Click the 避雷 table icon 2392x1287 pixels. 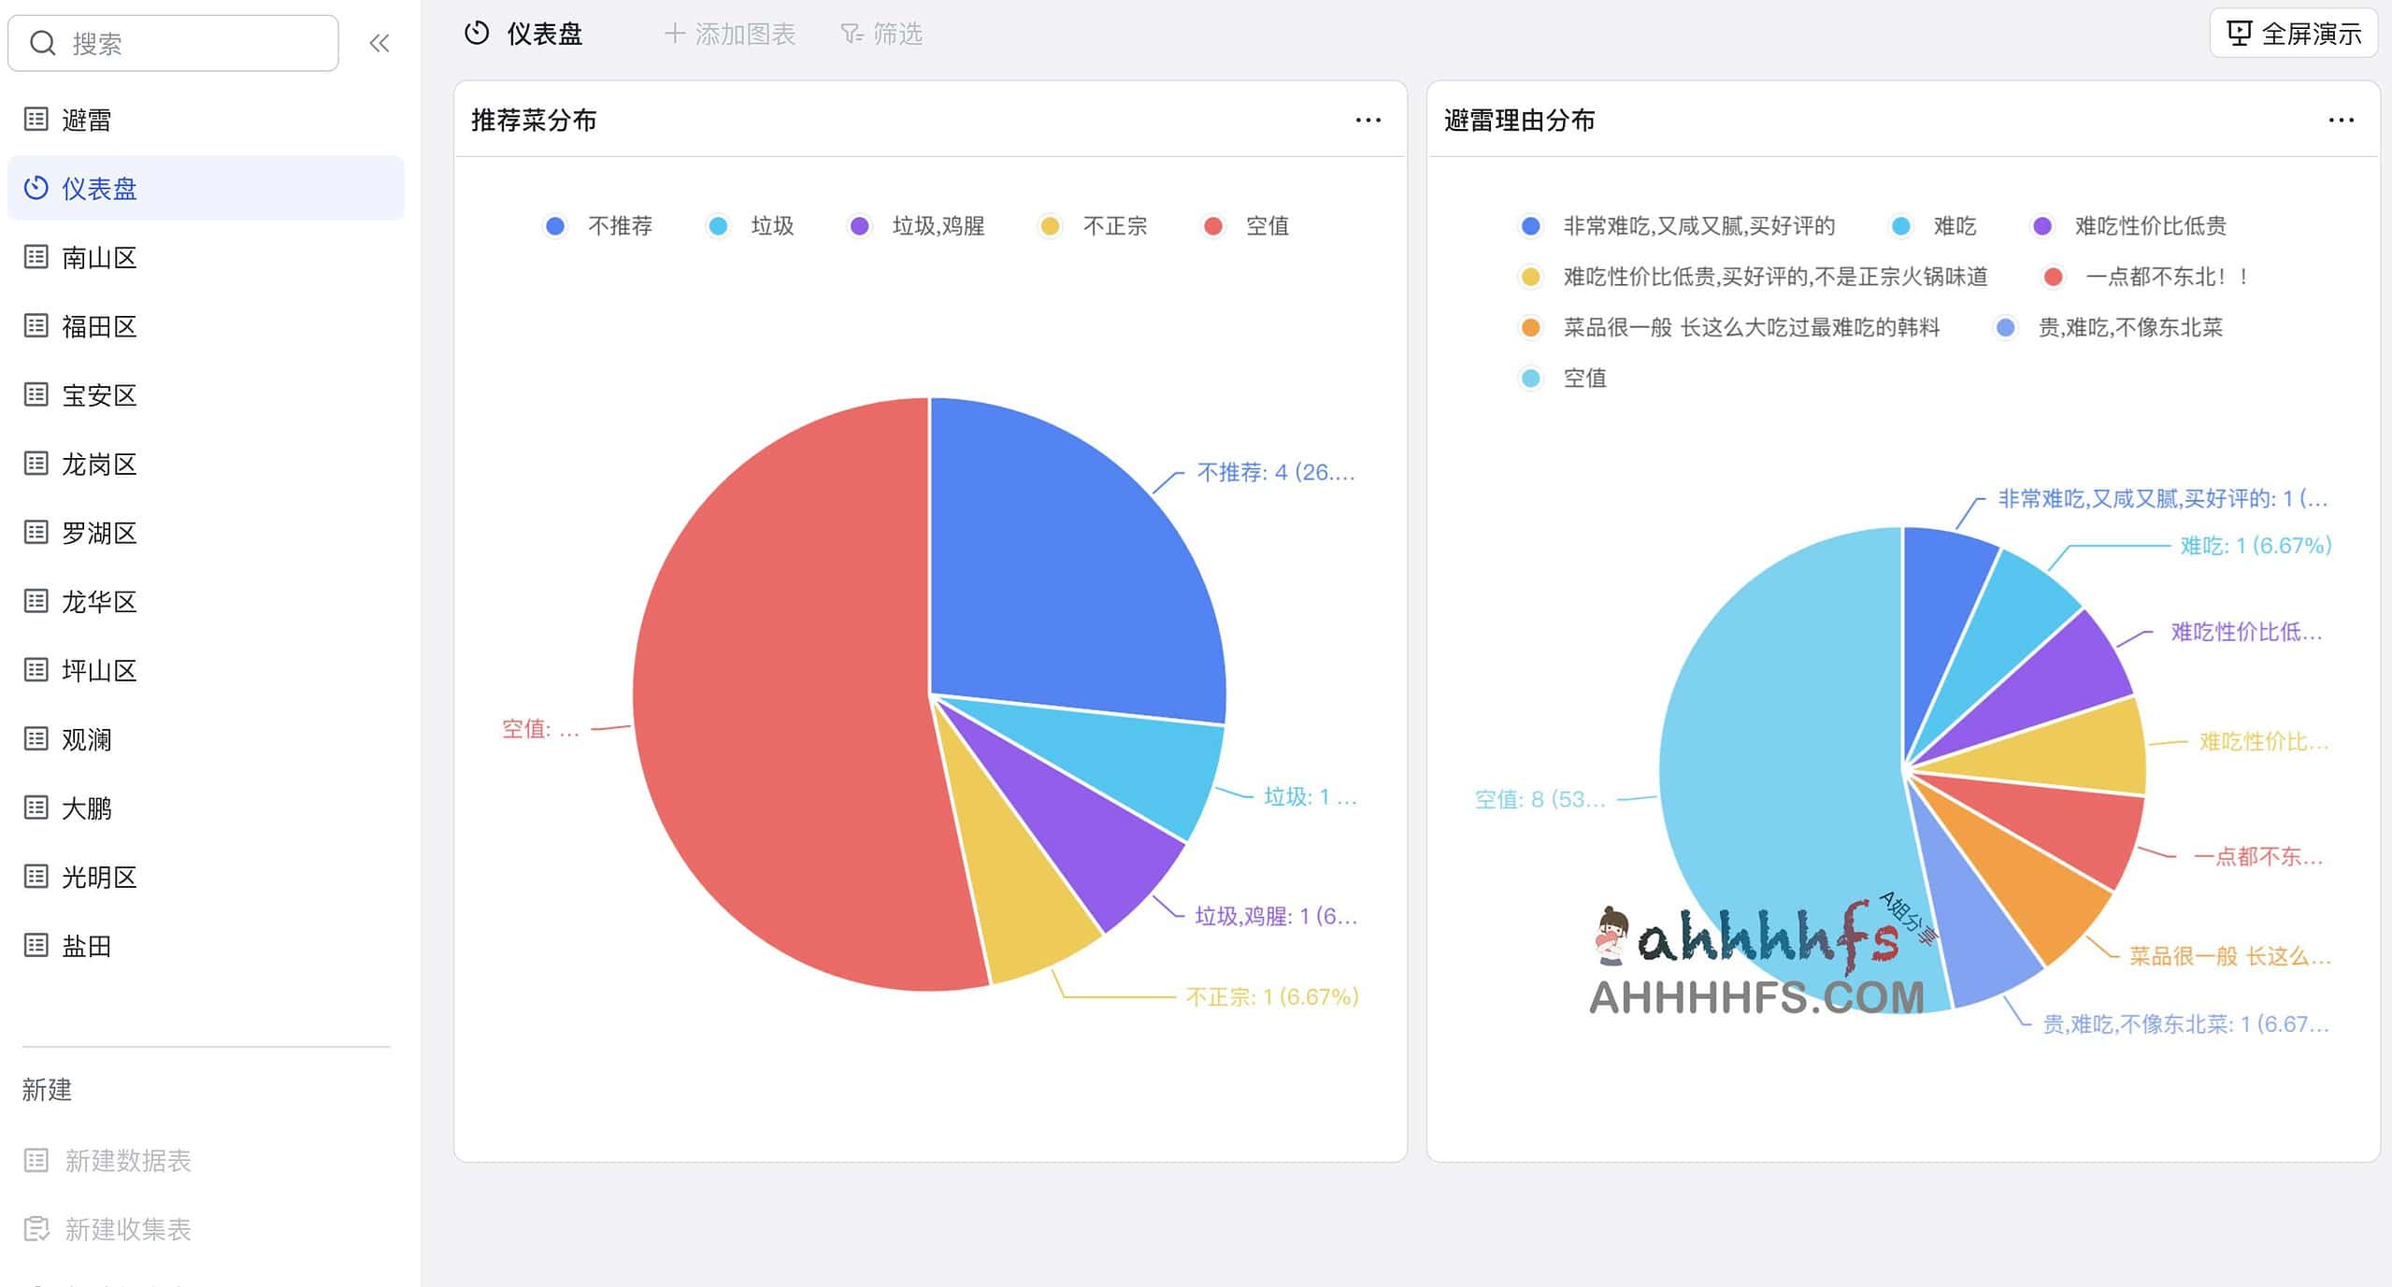36,120
